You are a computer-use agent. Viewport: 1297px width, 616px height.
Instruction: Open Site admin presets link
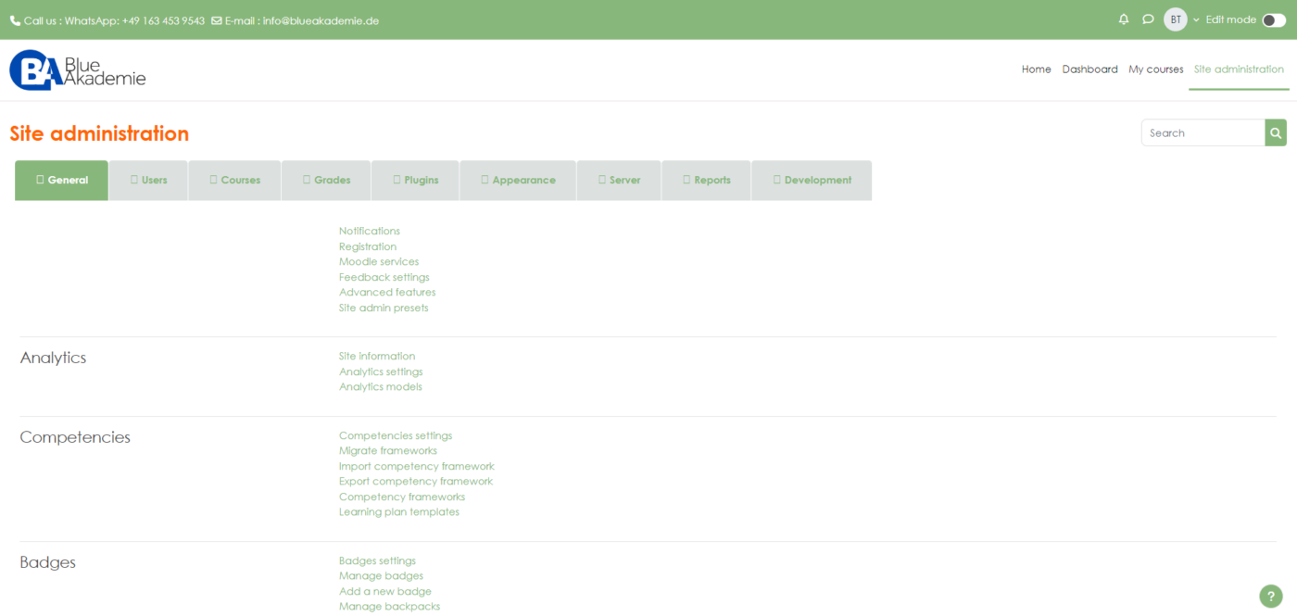pos(384,308)
